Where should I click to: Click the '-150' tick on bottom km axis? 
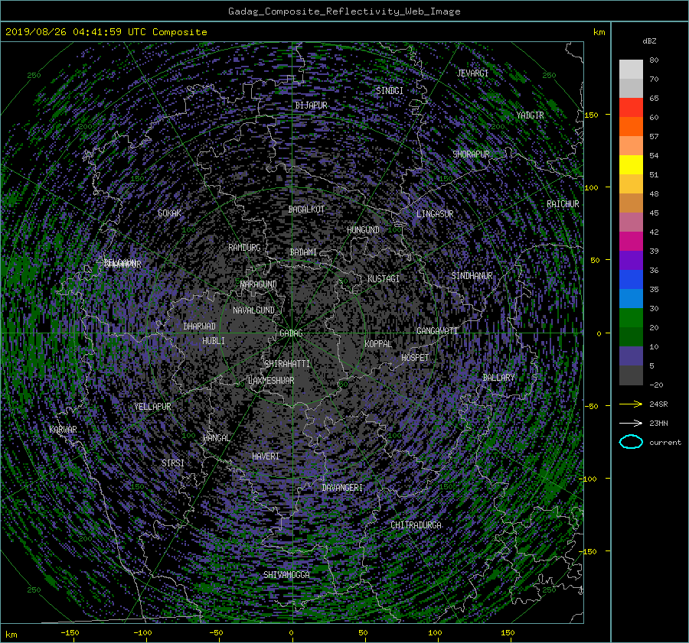[70, 633]
